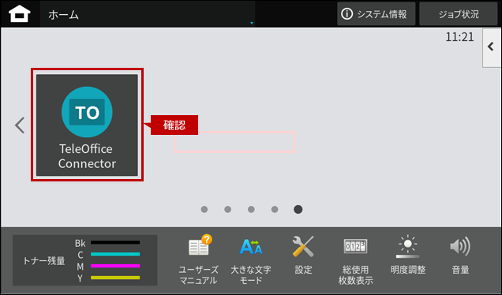Jump to second home page dot

point(227,209)
